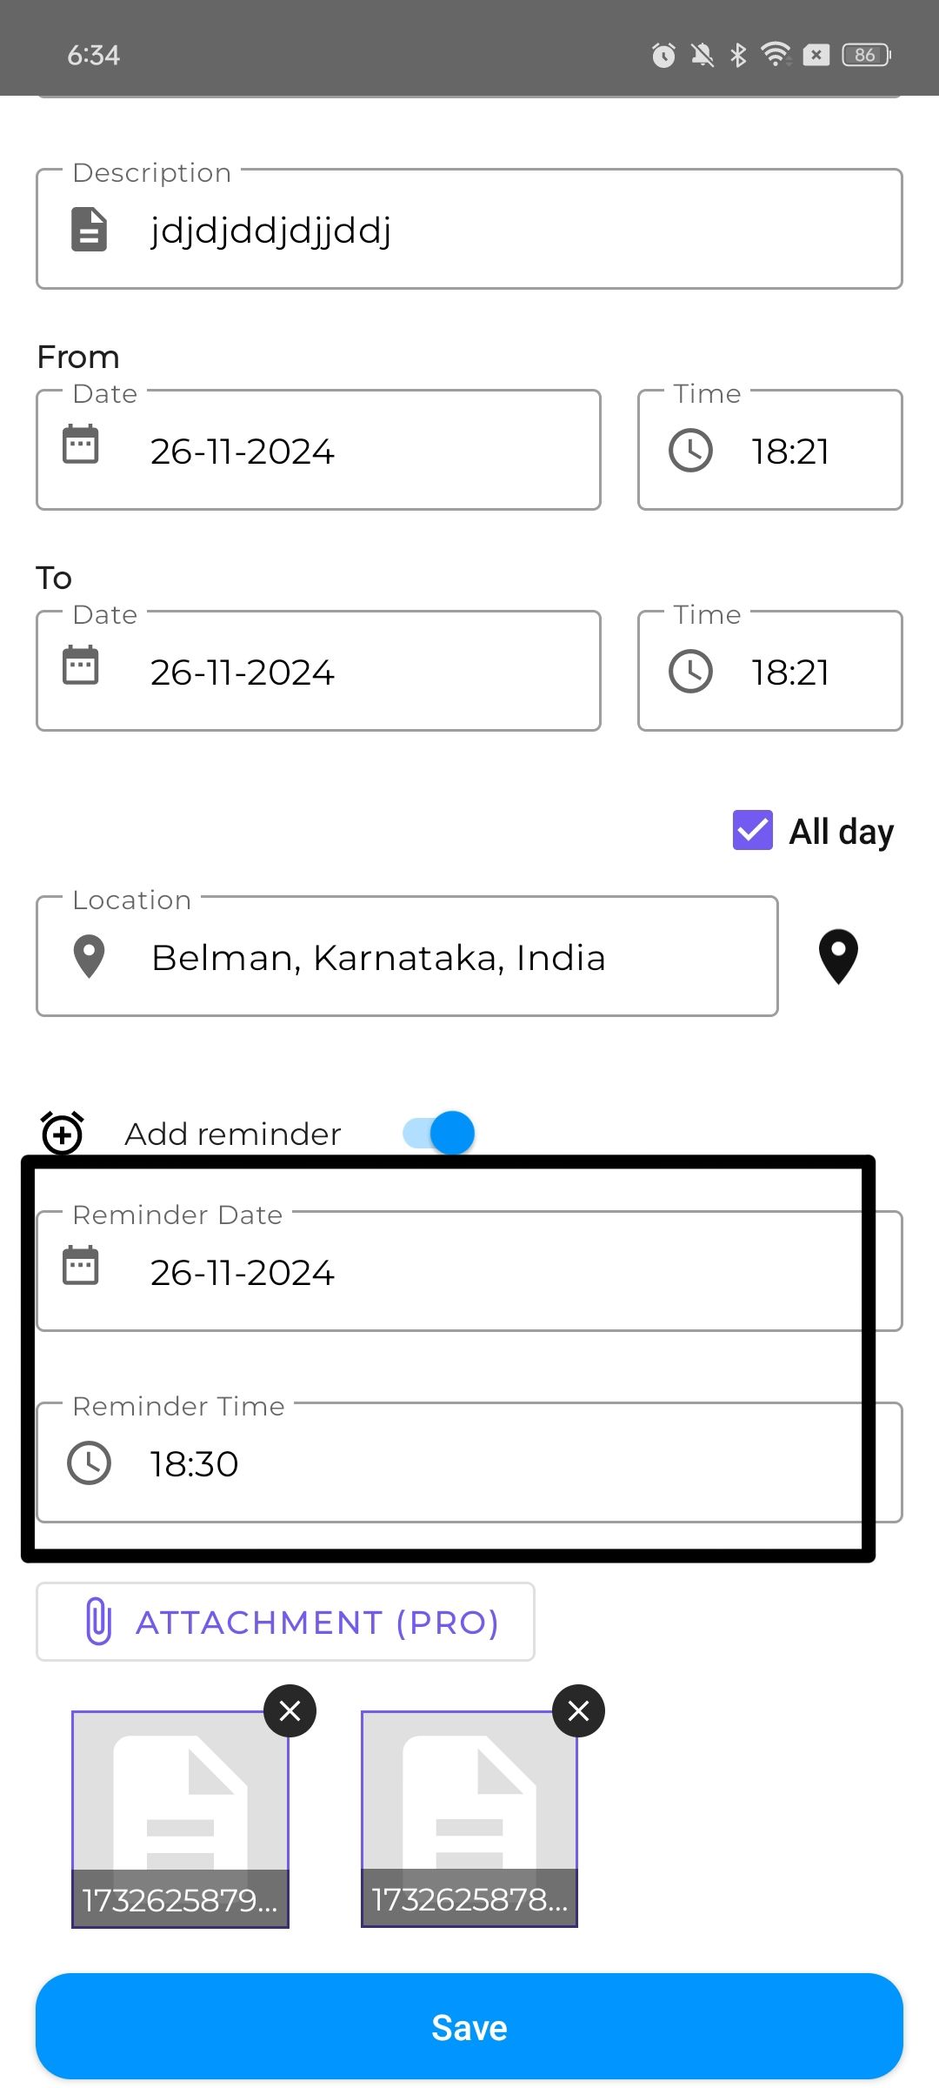
Task: Remove the 1732625878 attachment
Action: point(578,1711)
